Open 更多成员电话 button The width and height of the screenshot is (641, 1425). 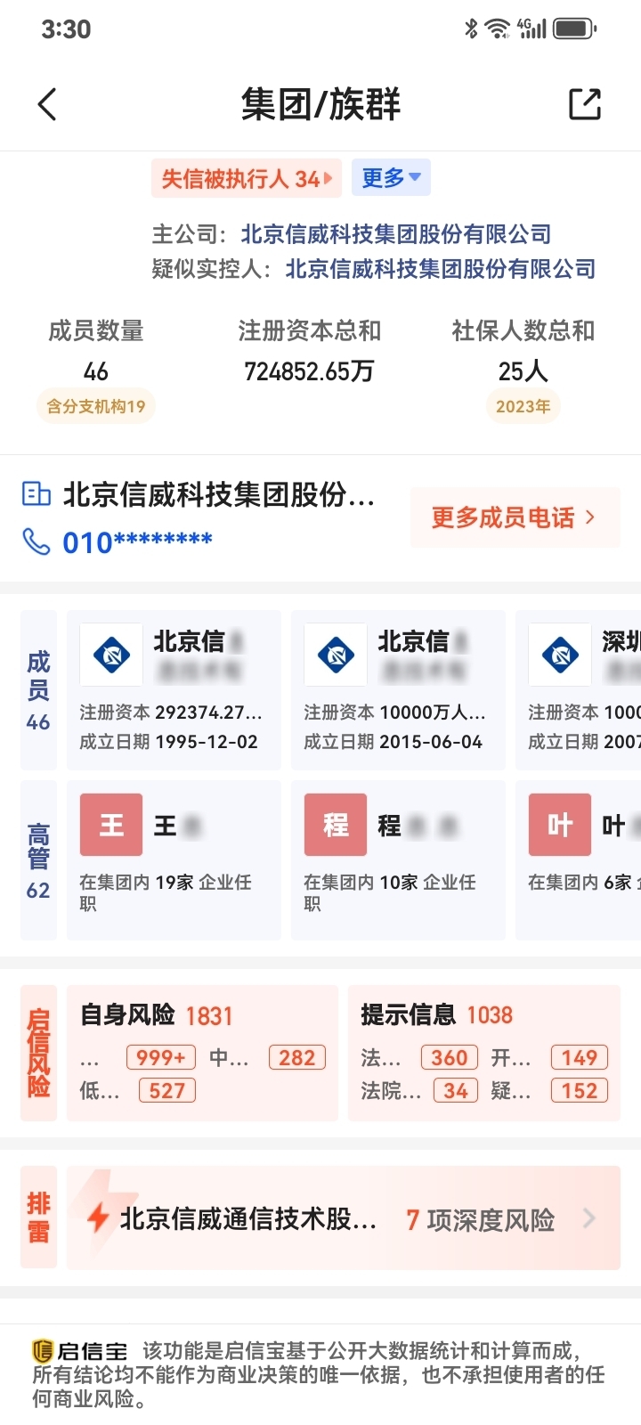pyautogui.click(x=515, y=517)
